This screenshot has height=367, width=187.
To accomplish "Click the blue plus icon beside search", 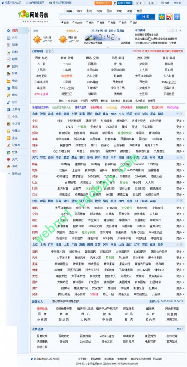I will coord(177,16).
